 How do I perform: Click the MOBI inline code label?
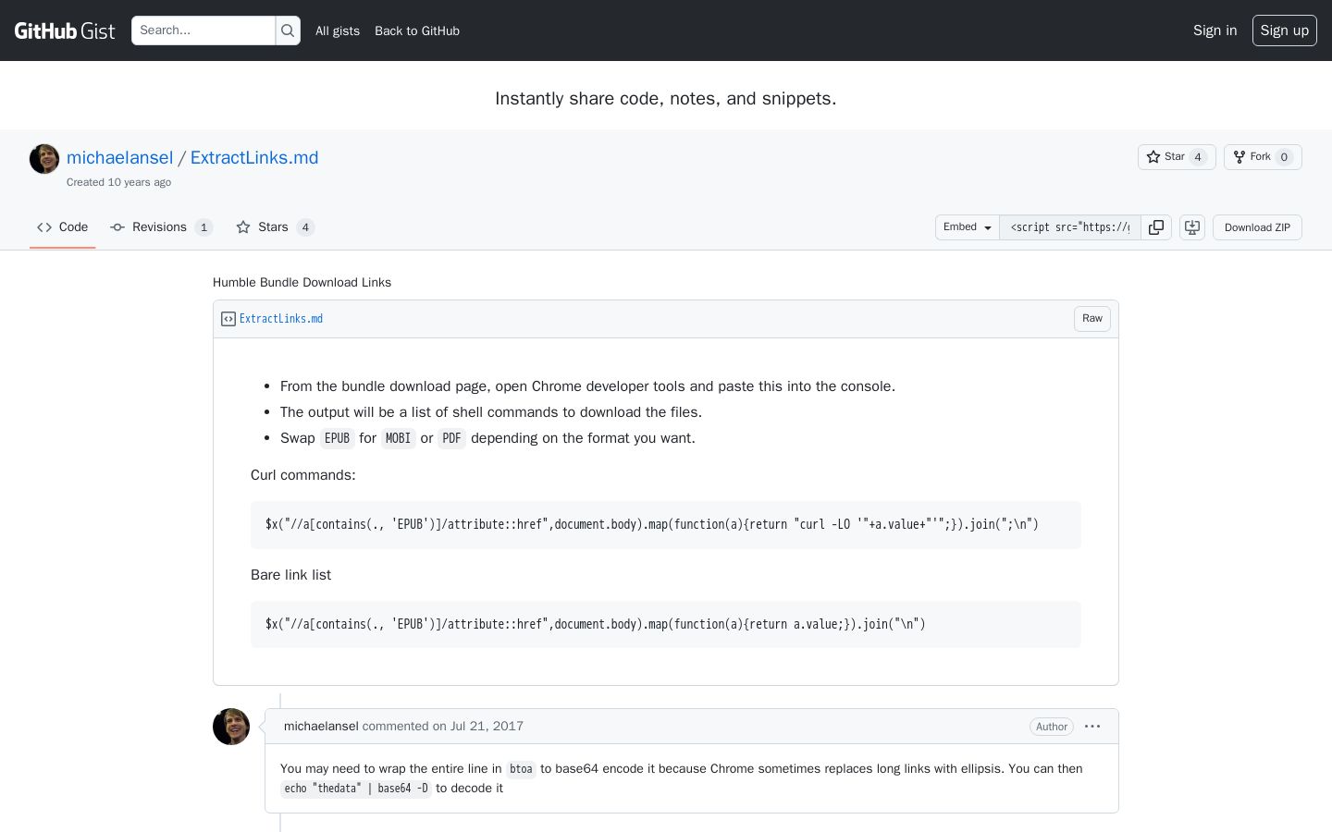[x=398, y=438]
